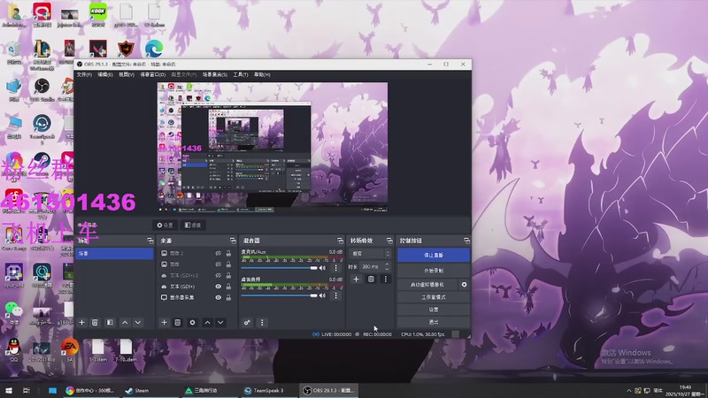Open the 工具(T) menu
The height and width of the screenshot is (398, 708).
click(241, 74)
